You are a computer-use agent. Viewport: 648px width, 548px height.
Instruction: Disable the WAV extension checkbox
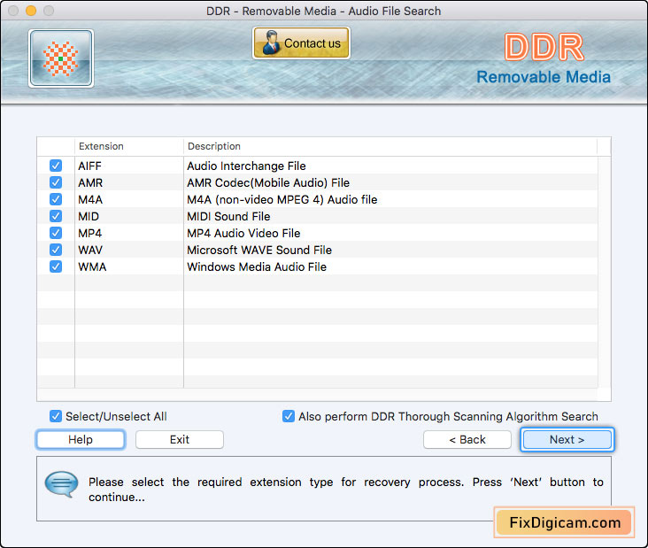click(56, 250)
